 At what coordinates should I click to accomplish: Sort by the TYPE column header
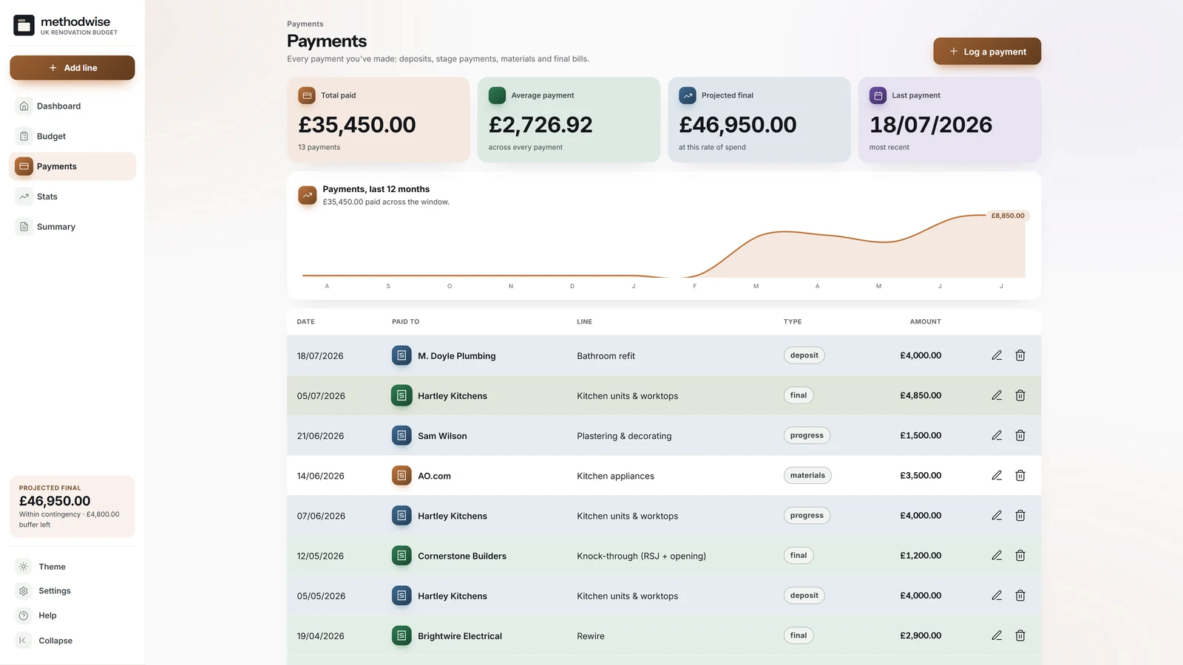pos(793,321)
